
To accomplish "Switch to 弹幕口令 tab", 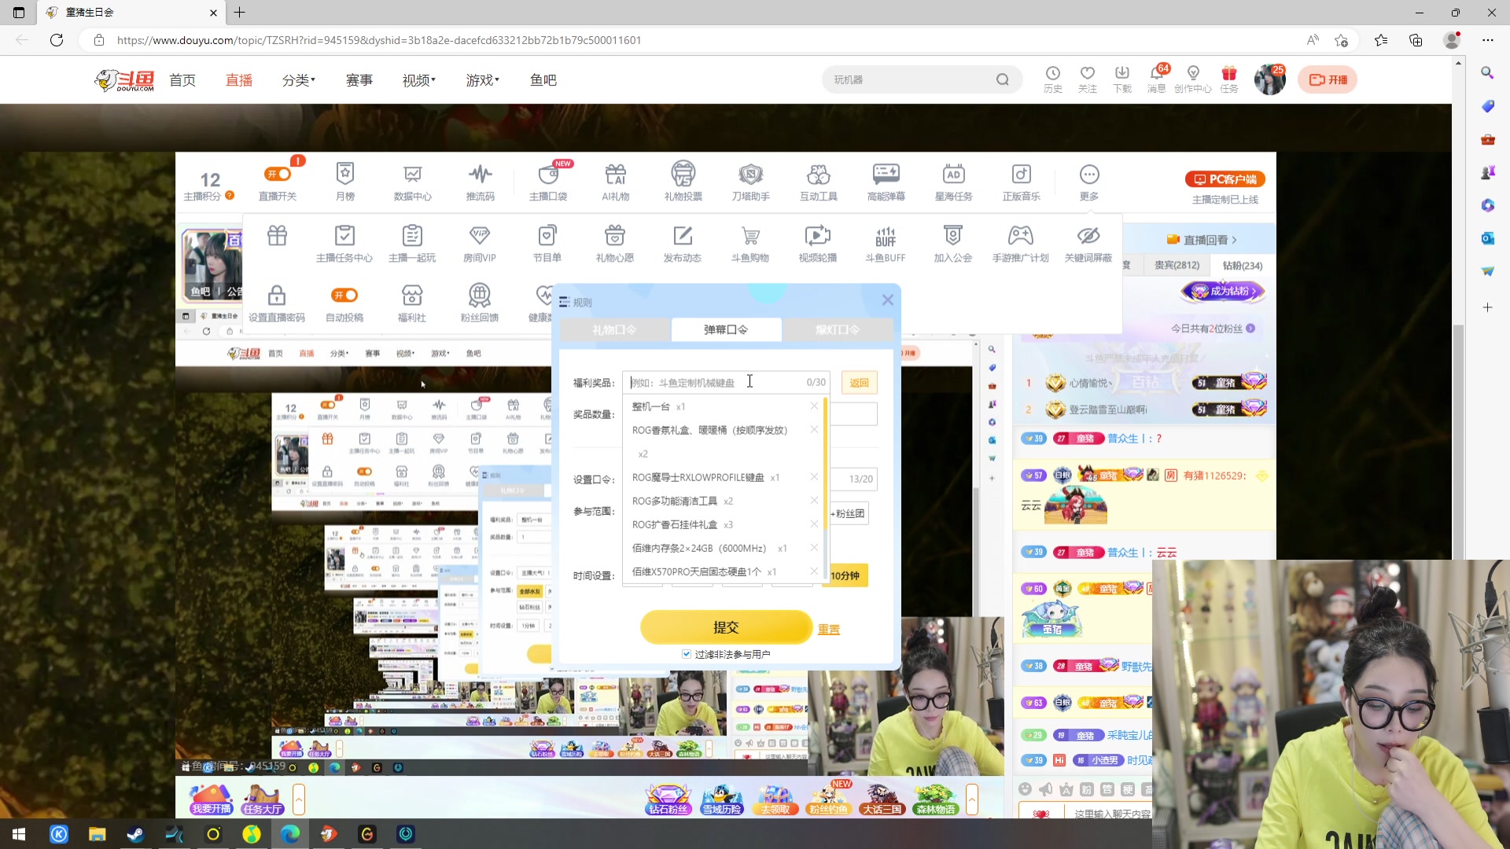I will coord(726,329).
